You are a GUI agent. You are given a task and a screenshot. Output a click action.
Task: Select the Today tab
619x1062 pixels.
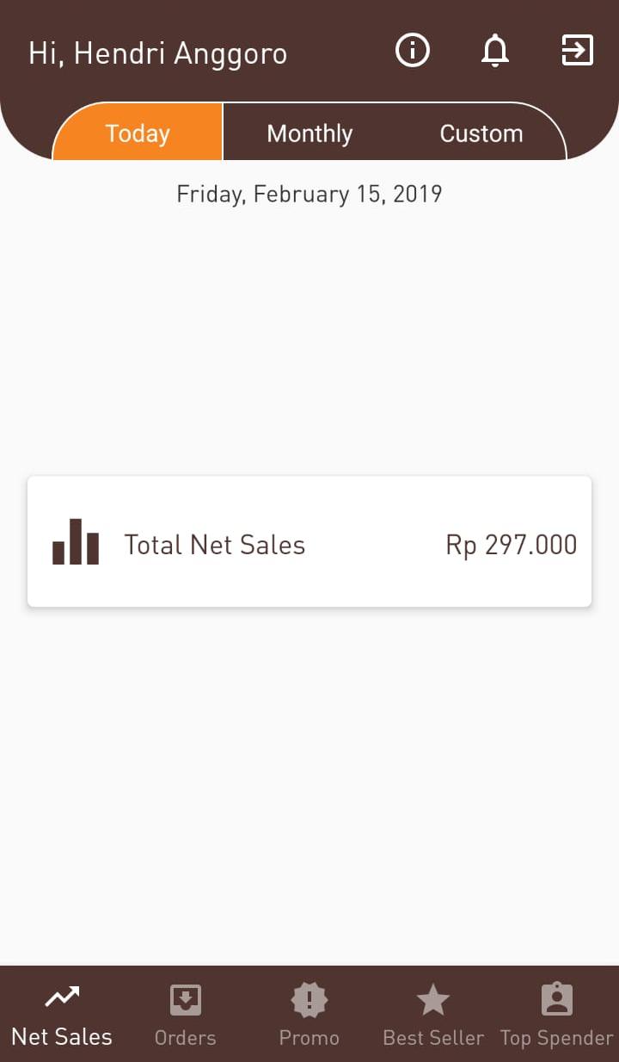[x=138, y=133]
